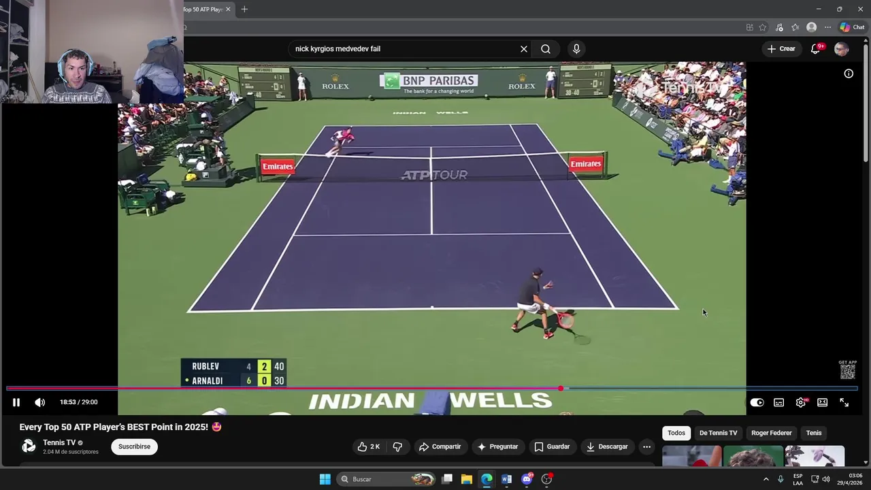Open Microsoft Word from the taskbar

pyautogui.click(x=506, y=479)
